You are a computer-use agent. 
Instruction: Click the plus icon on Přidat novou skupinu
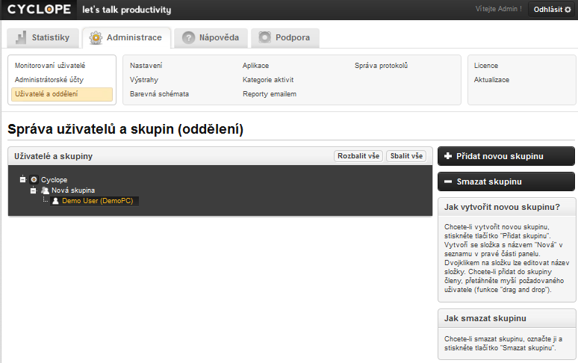click(x=448, y=156)
